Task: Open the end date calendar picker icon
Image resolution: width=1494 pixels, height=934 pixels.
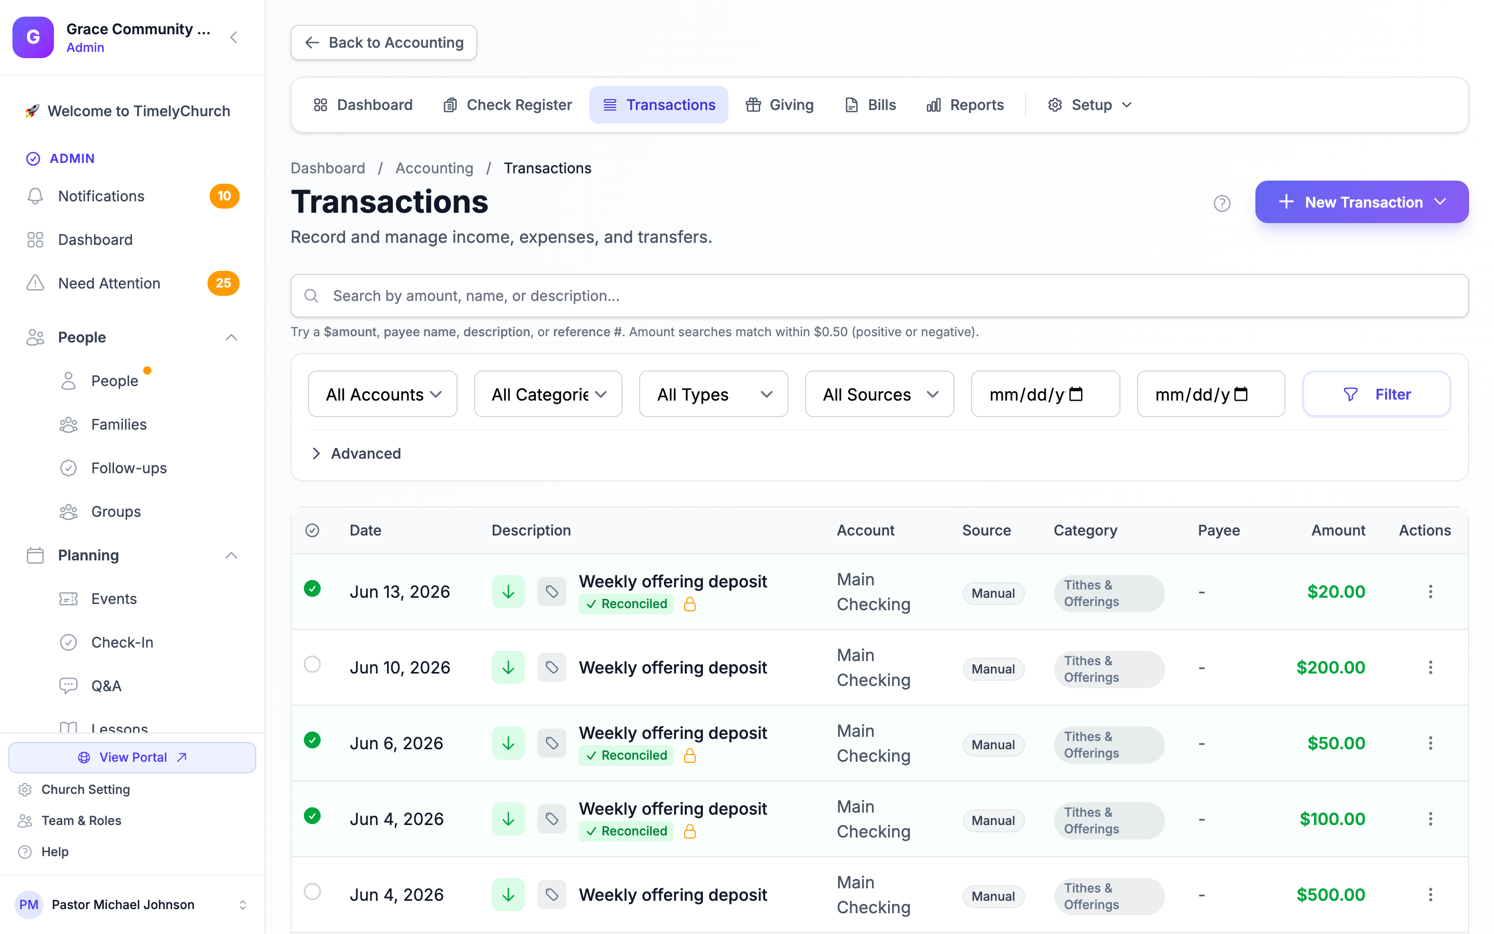Action: click(1241, 394)
